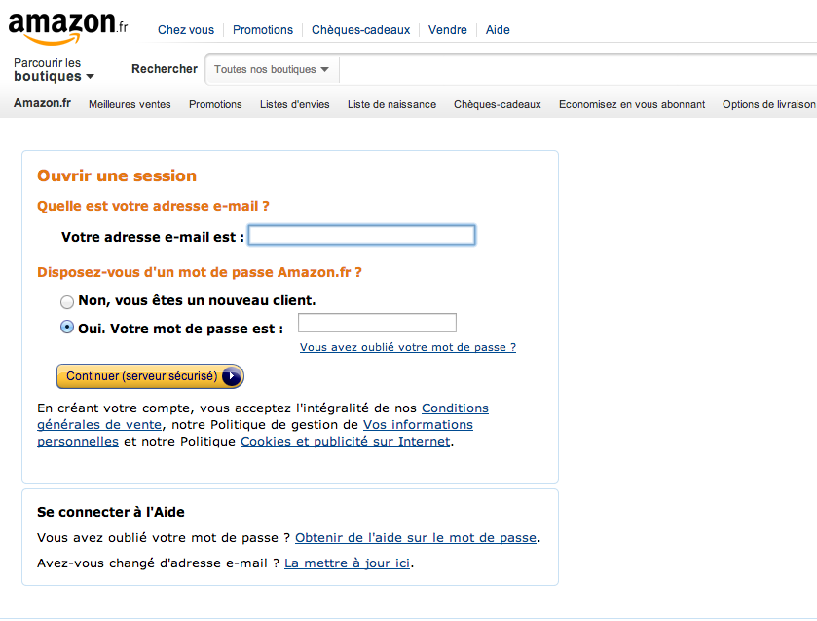Open 'Chèques-cadeaux' in top navigation
This screenshot has width=817, height=621.
tap(360, 30)
